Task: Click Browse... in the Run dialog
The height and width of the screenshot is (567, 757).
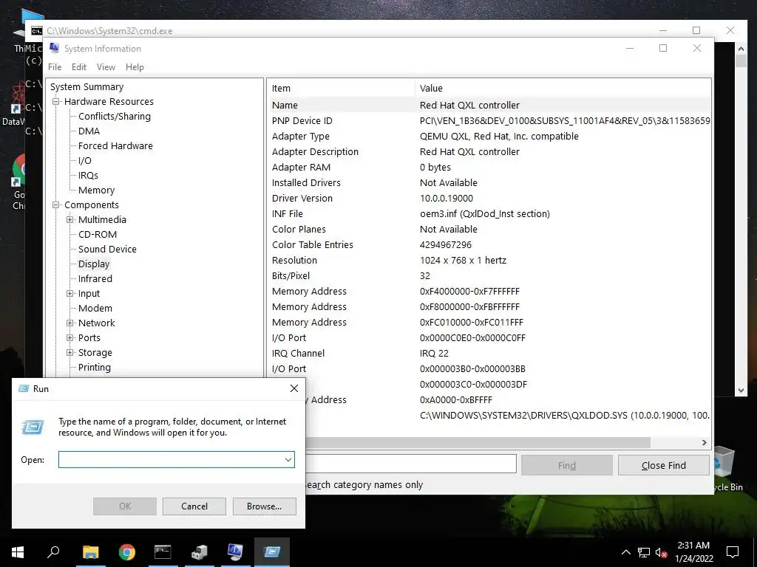Action: (264, 506)
